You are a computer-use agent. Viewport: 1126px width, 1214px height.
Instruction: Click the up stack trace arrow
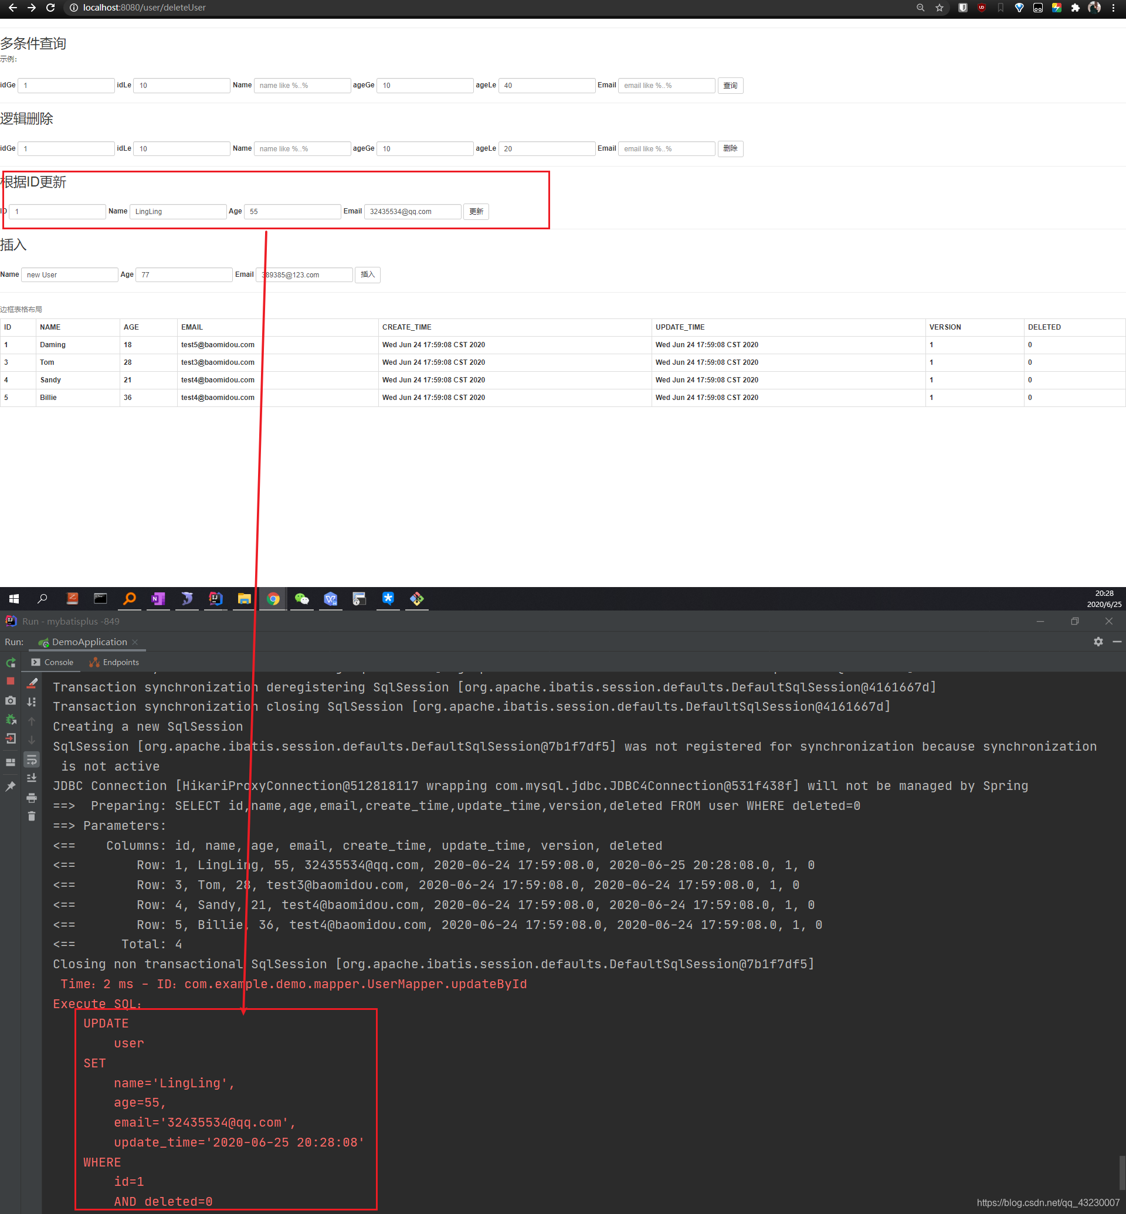(32, 721)
